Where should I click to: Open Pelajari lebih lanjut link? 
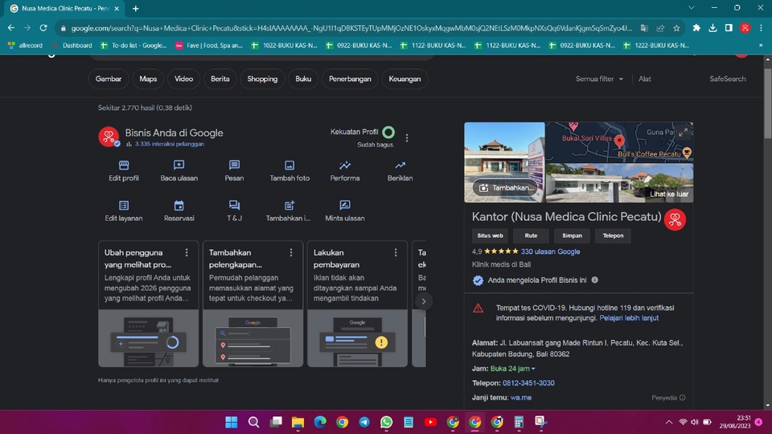point(629,318)
